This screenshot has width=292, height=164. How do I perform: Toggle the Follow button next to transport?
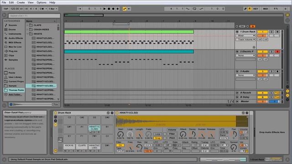(80, 9)
